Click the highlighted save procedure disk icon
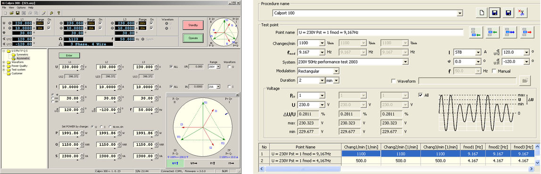 pyautogui.click(x=495, y=13)
